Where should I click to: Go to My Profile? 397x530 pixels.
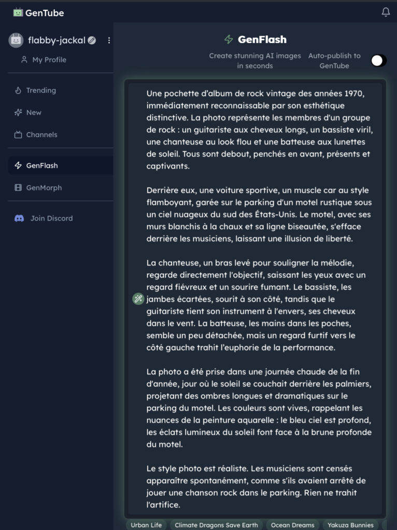click(x=49, y=60)
